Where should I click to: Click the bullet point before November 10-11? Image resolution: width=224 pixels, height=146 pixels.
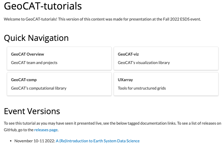click(x=11, y=141)
